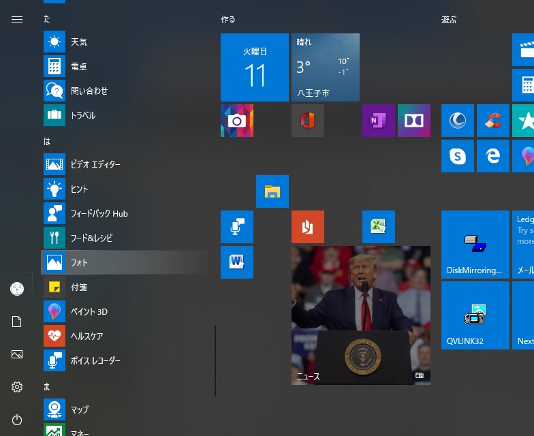Expand the hamburger menu at top left

pyautogui.click(x=17, y=19)
